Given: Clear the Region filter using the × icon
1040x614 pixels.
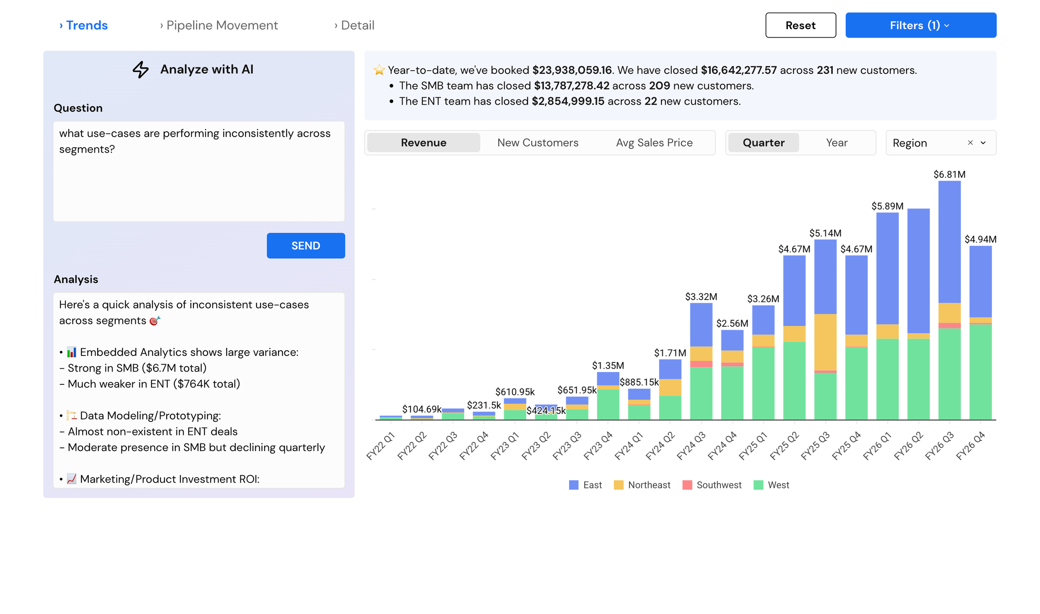Looking at the screenshot, I should (970, 143).
